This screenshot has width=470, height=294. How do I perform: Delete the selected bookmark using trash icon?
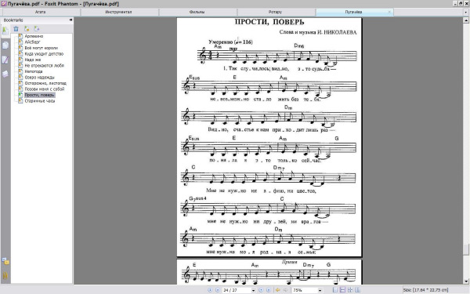(x=16, y=28)
